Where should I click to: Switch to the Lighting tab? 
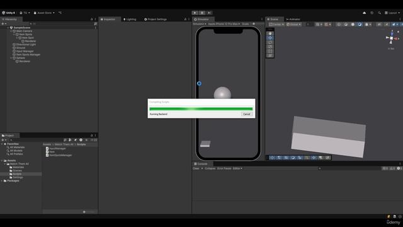[x=130, y=20]
